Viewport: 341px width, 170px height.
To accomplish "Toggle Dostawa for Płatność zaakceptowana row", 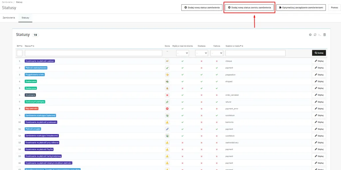I will [201, 68].
